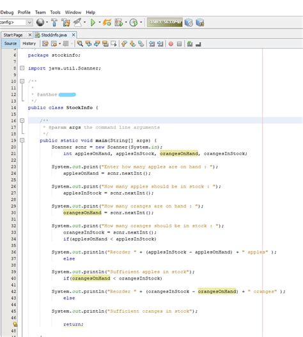Open the Window menu

(x=73, y=12)
